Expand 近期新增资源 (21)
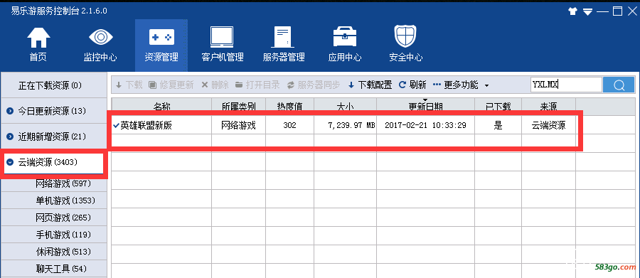Image resolution: width=640 pixels, height=278 pixels. [x=54, y=137]
